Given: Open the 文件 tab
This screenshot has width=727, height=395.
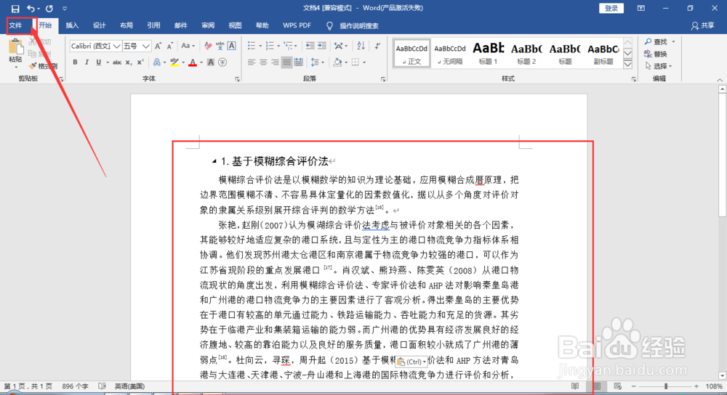Looking at the screenshot, I should tap(16, 25).
